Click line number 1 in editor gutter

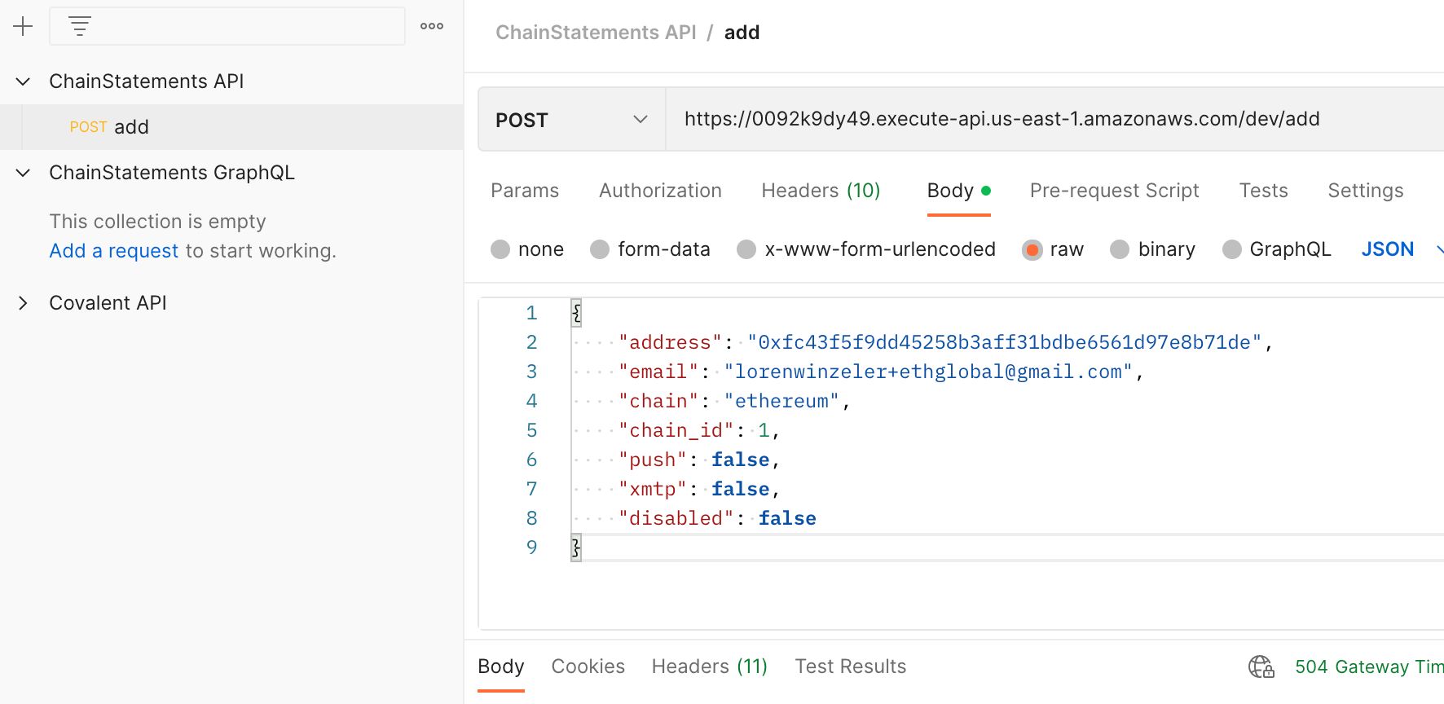pos(531,313)
